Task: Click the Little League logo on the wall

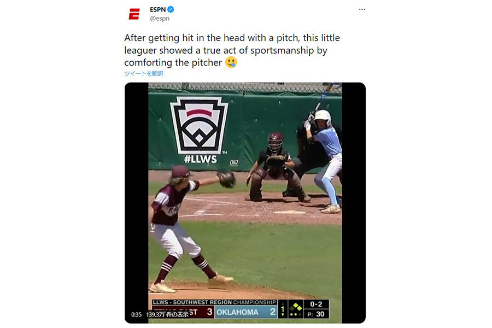Action: click(x=199, y=125)
